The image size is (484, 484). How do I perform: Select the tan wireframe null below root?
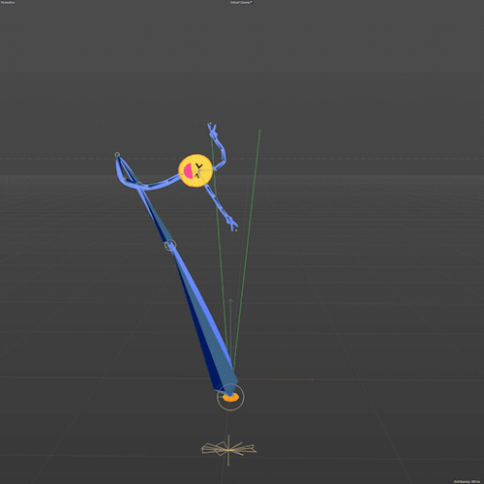(228, 450)
